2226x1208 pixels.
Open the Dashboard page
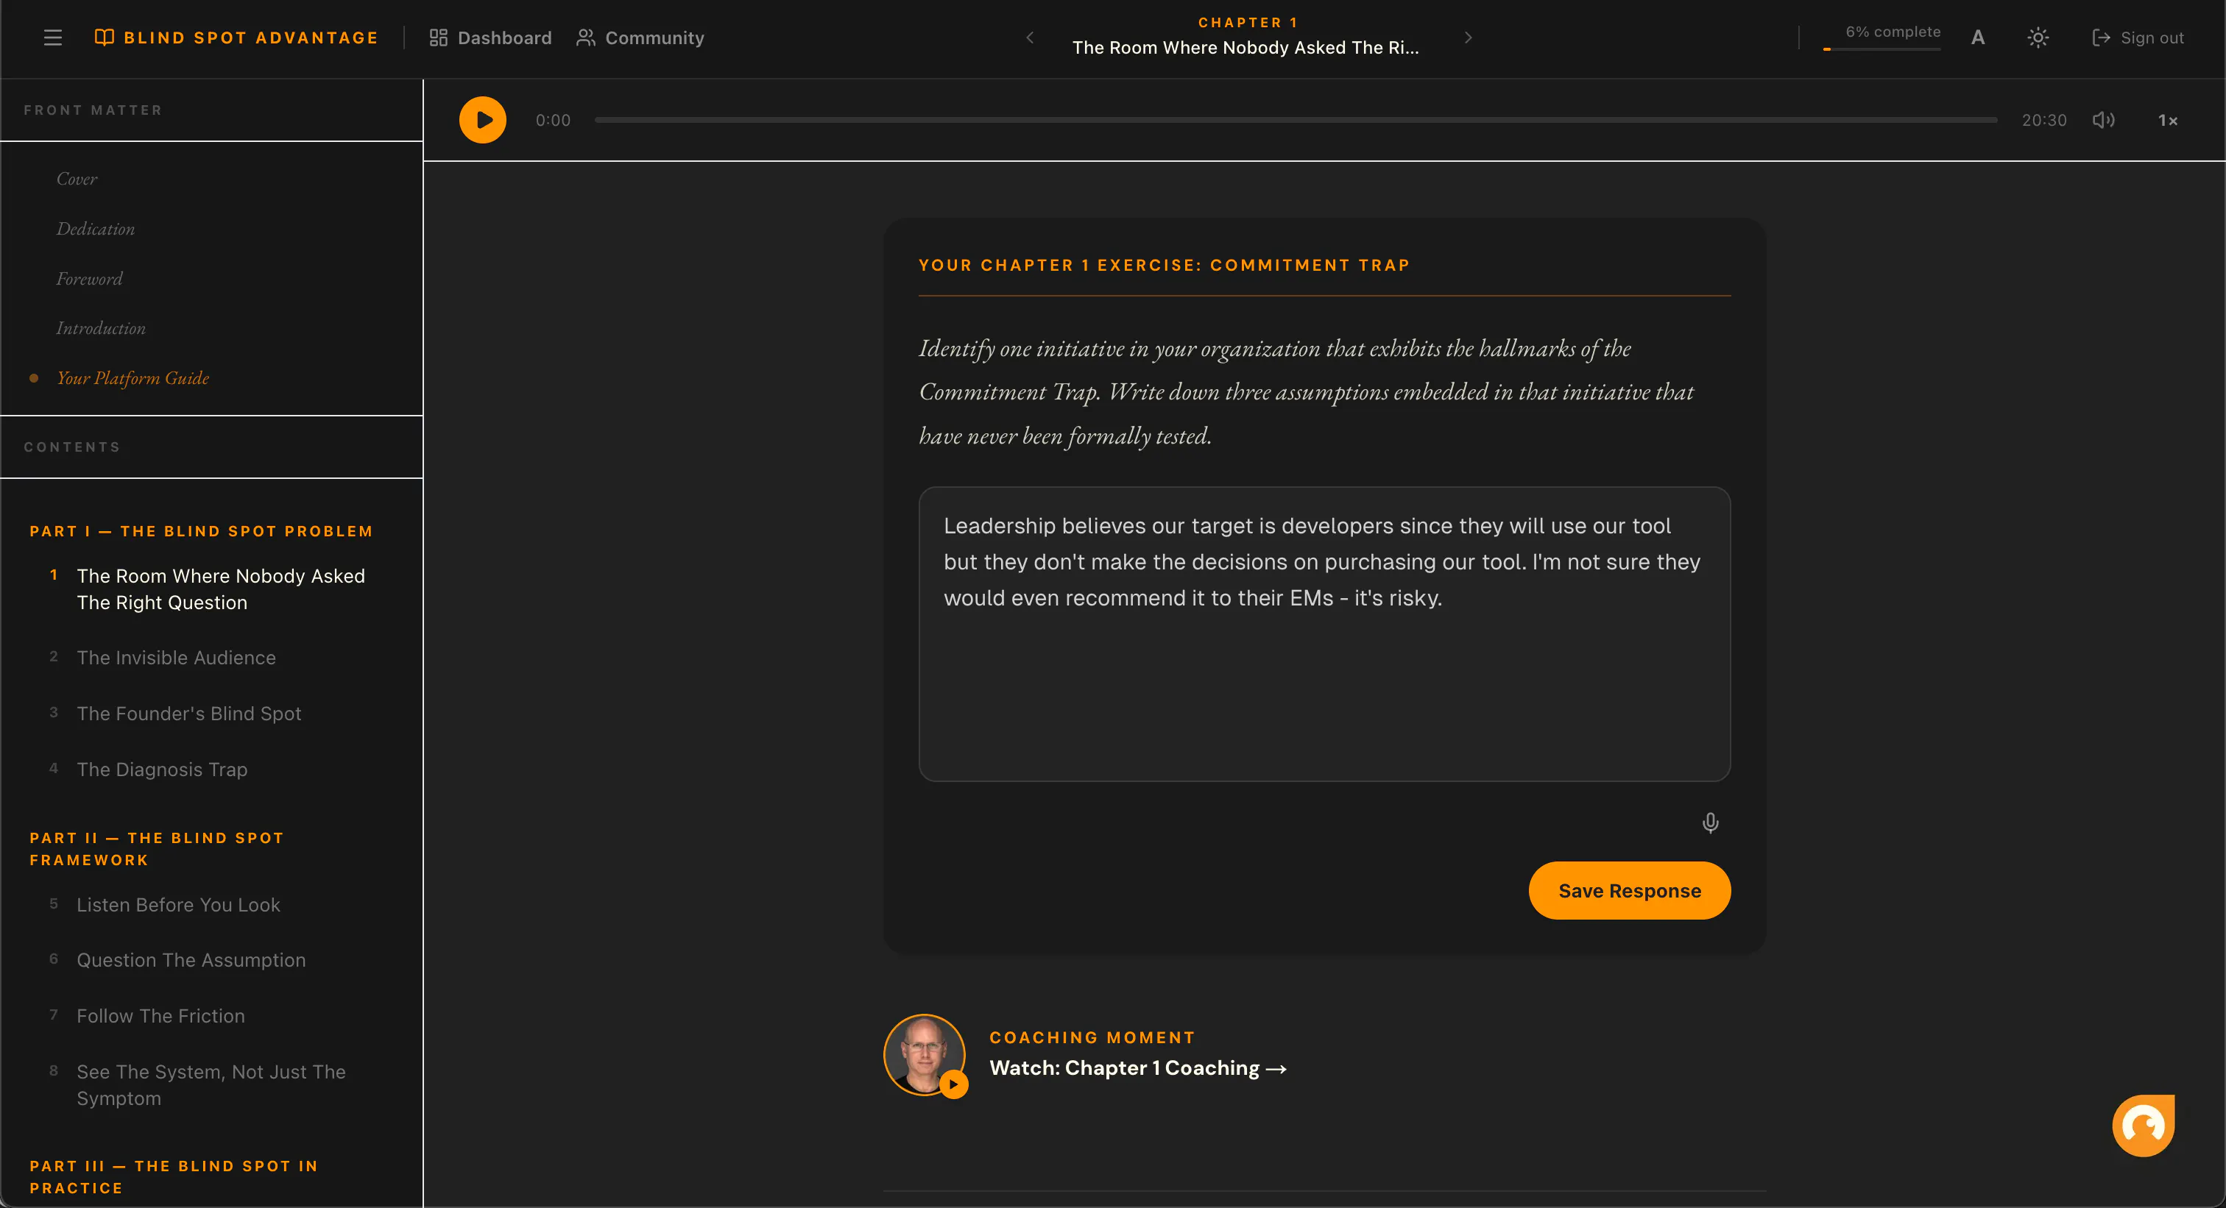tap(490, 38)
